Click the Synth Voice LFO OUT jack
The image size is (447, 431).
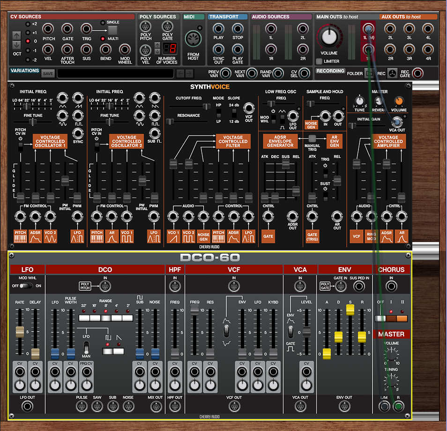click(293, 116)
